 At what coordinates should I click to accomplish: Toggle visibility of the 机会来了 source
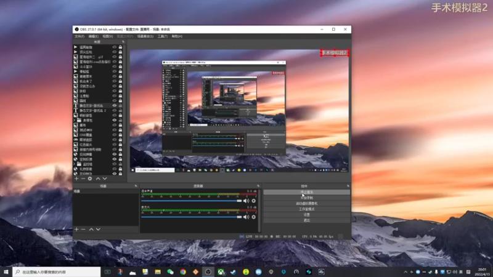tap(115, 81)
